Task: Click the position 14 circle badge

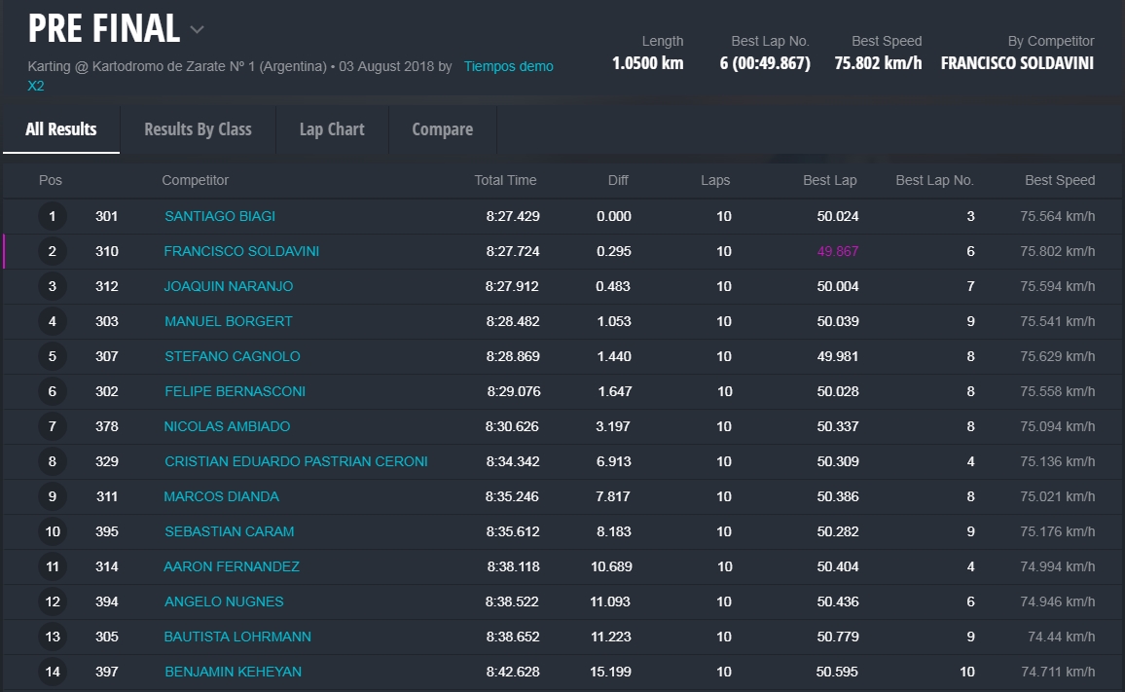Action: 53,672
